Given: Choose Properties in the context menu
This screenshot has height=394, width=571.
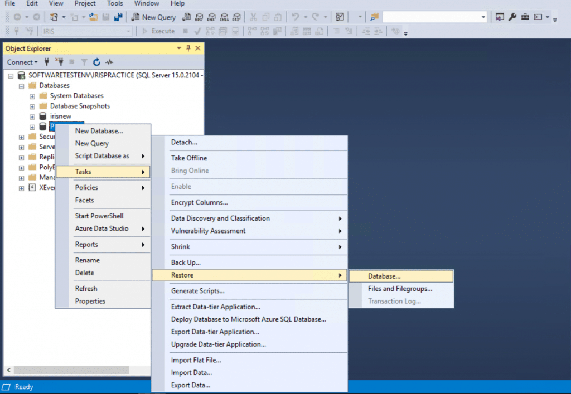Looking at the screenshot, I should coord(103,301).
